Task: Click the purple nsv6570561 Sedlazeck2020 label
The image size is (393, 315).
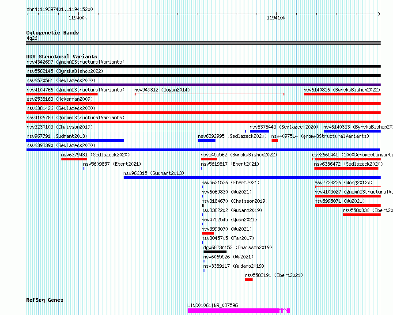Action: pos(61,80)
